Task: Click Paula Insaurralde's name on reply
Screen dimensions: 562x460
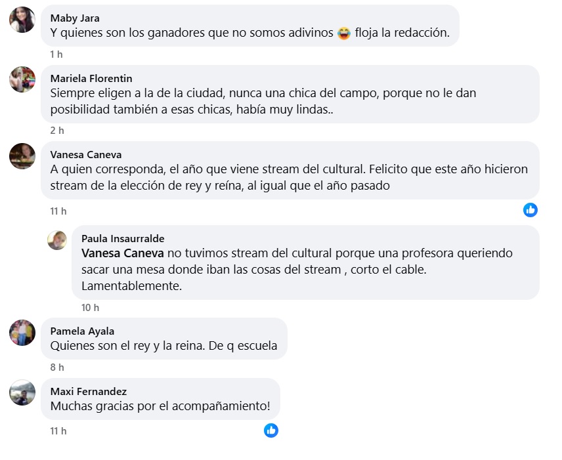Action: tap(123, 238)
